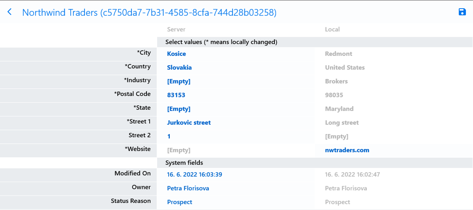Image resolution: width=473 pixels, height=210 pixels.
Task: Select local Modified On 16:02:47 timestamp
Action: (x=352, y=175)
